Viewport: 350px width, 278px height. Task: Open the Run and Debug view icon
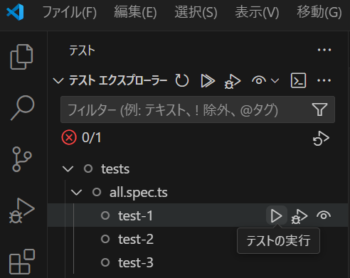22,210
